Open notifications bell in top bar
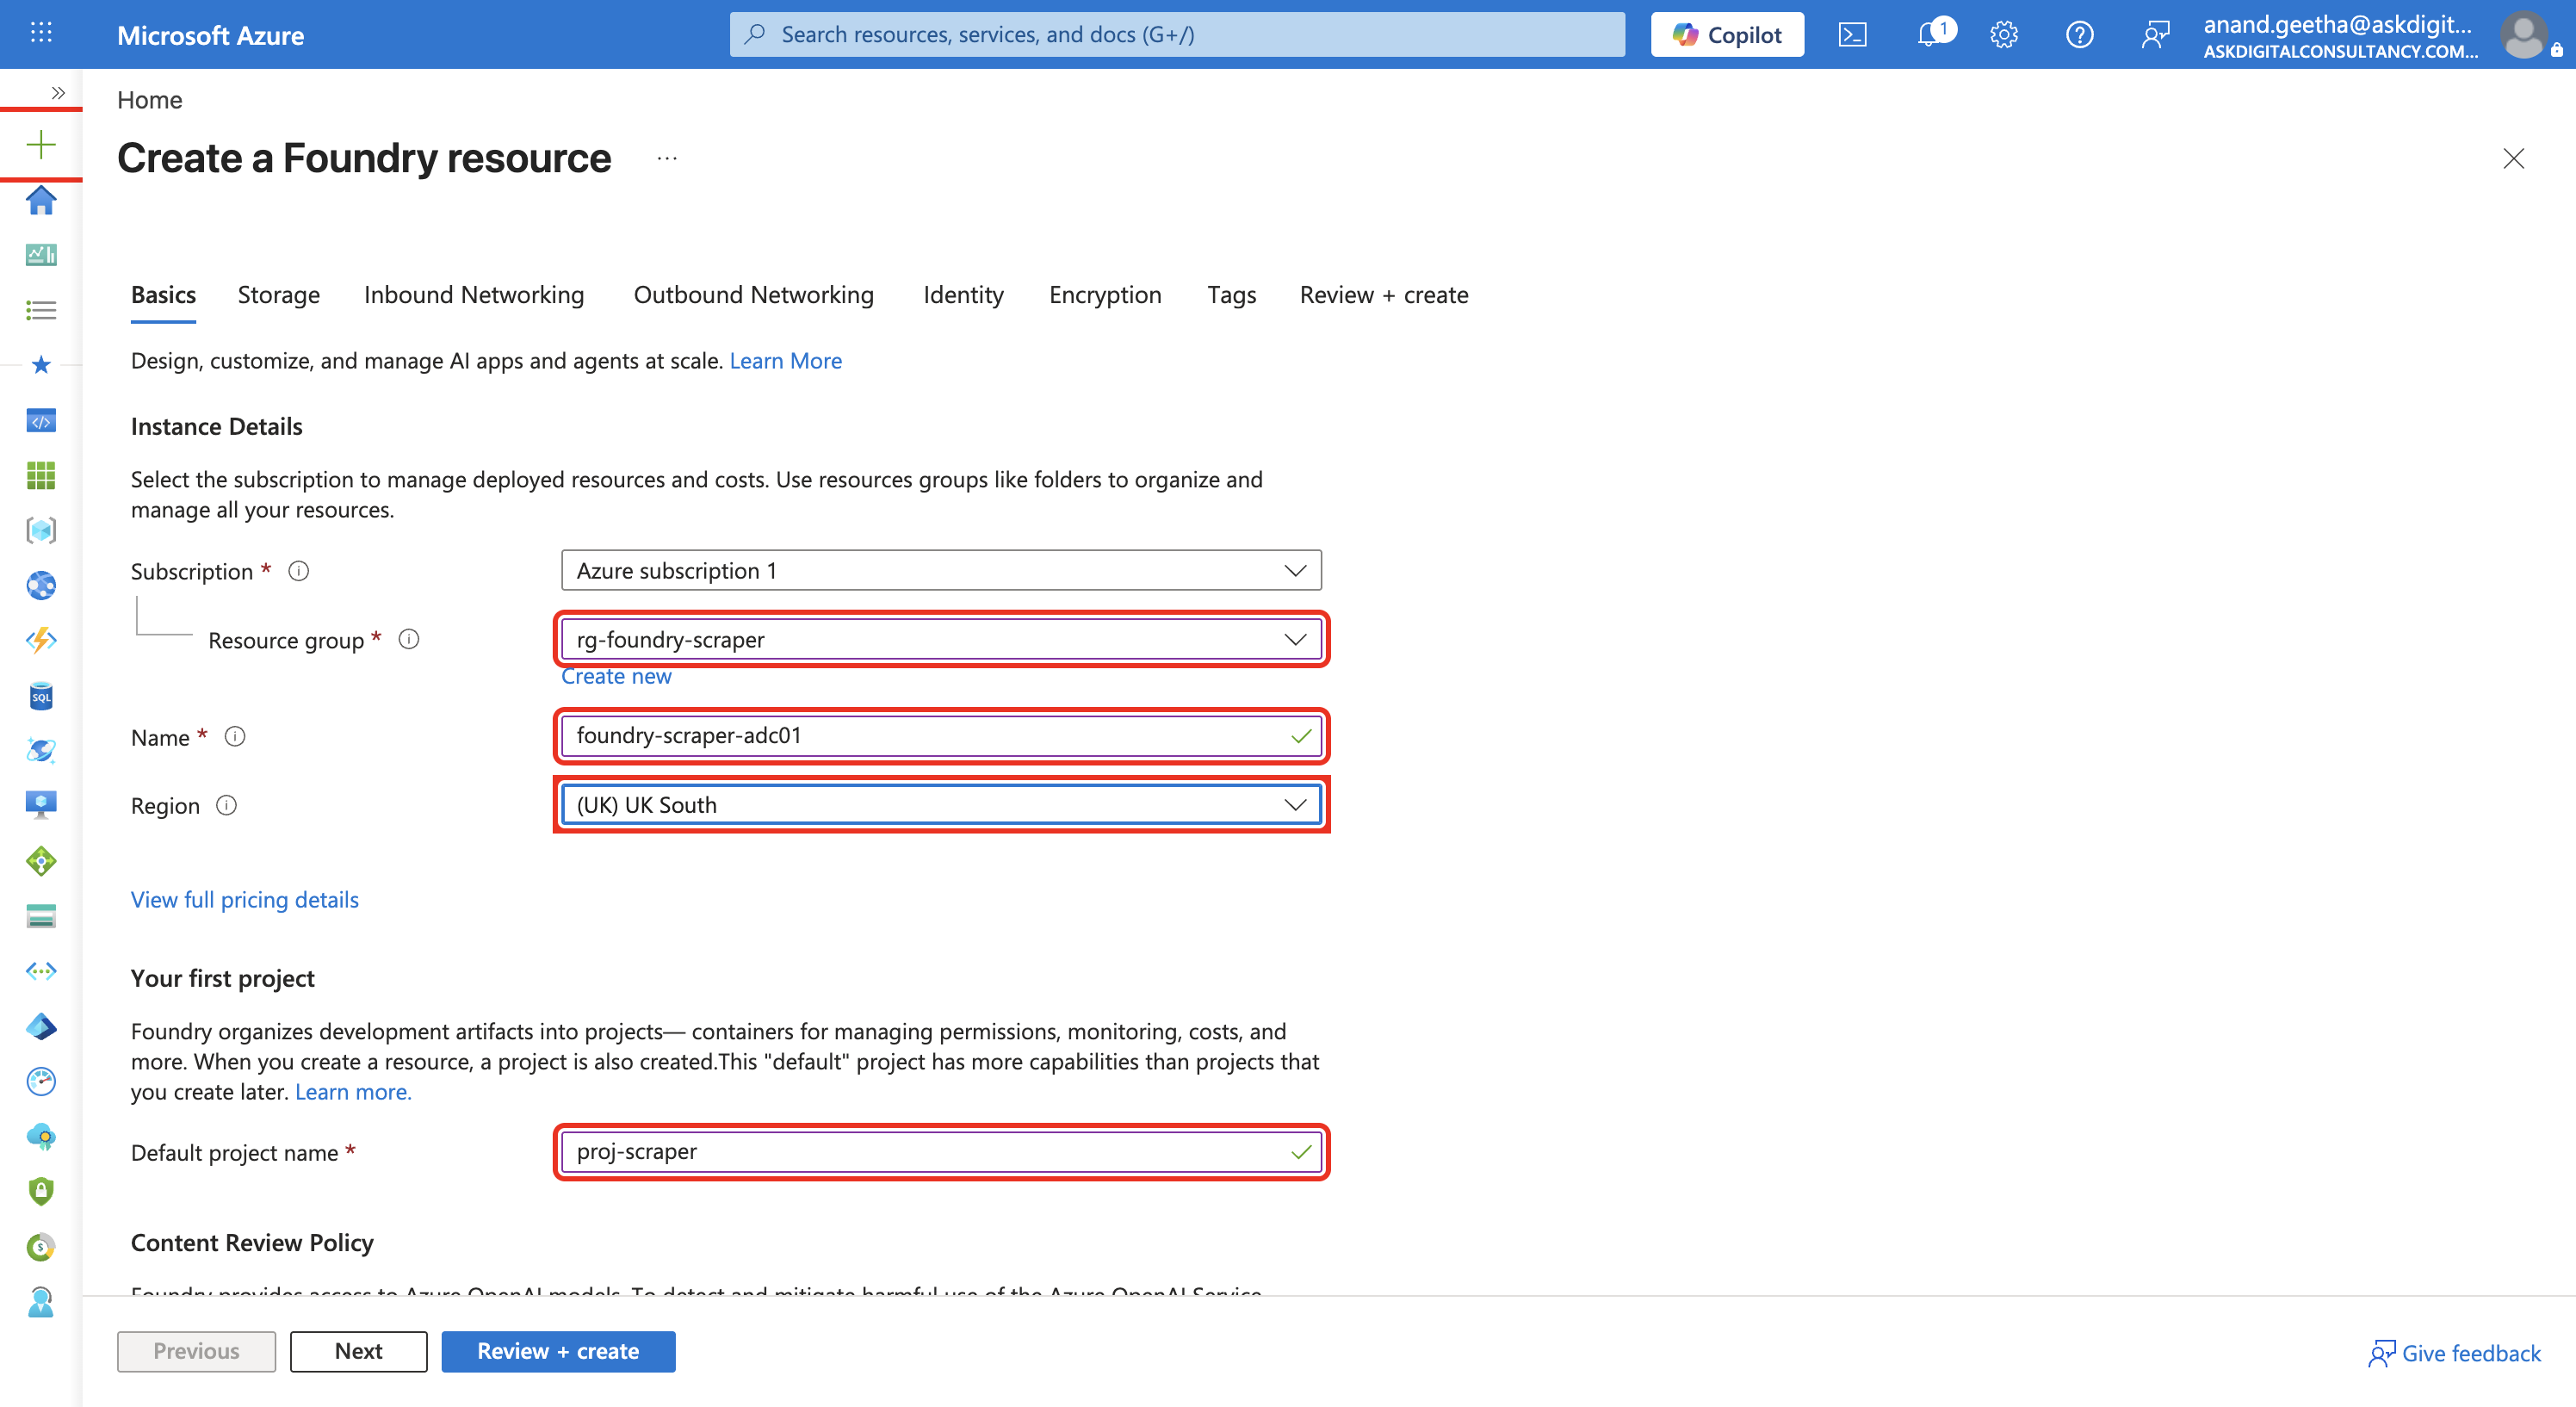Image resolution: width=2576 pixels, height=1407 pixels. [1931, 35]
